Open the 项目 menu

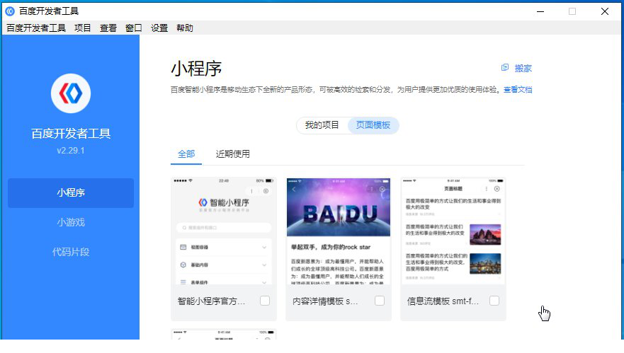tap(82, 28)
